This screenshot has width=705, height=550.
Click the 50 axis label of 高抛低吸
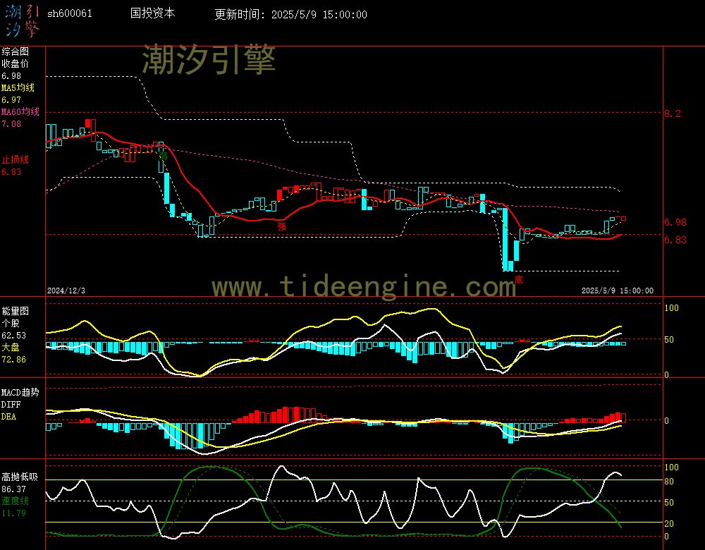click(669, 502)
